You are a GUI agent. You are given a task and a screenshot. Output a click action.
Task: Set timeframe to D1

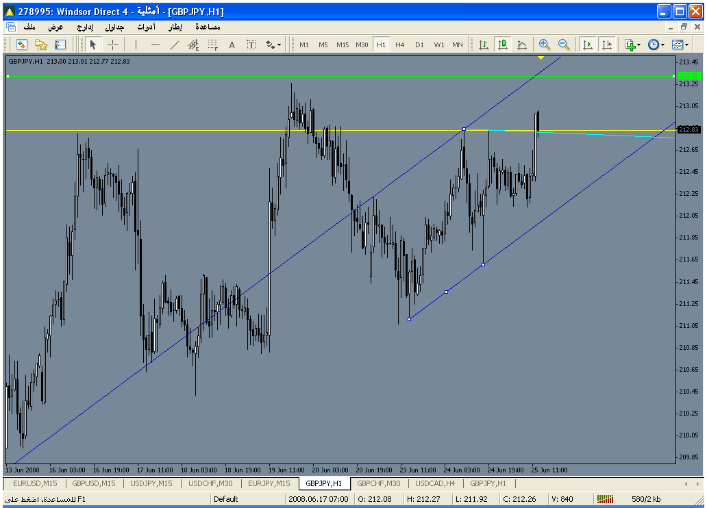(x=419, y=45)
